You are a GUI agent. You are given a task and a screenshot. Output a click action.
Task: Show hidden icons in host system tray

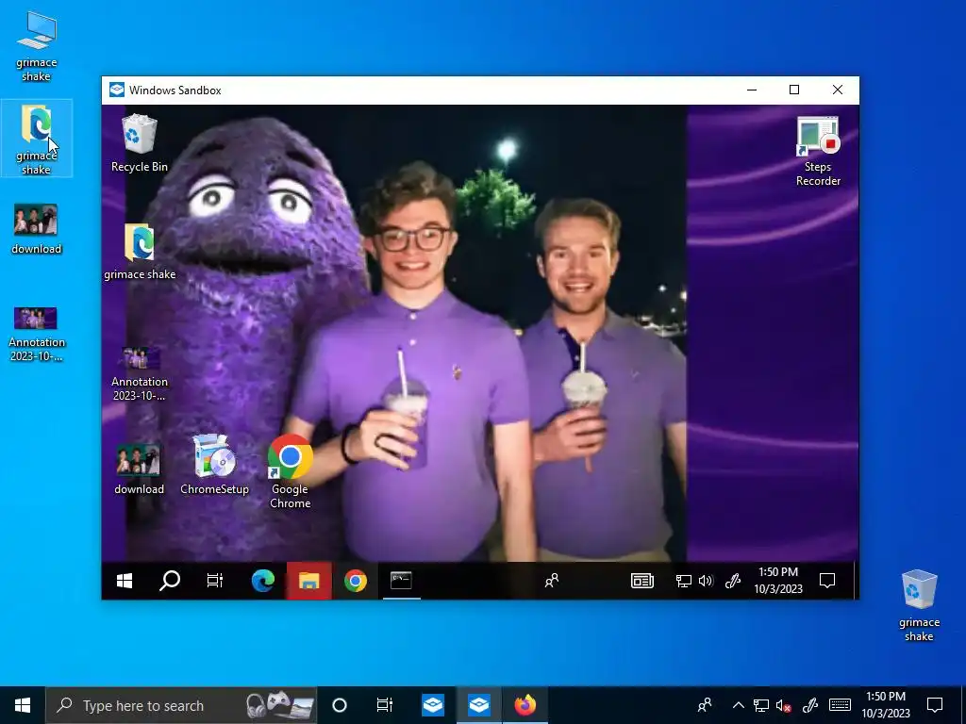(738, 705)
